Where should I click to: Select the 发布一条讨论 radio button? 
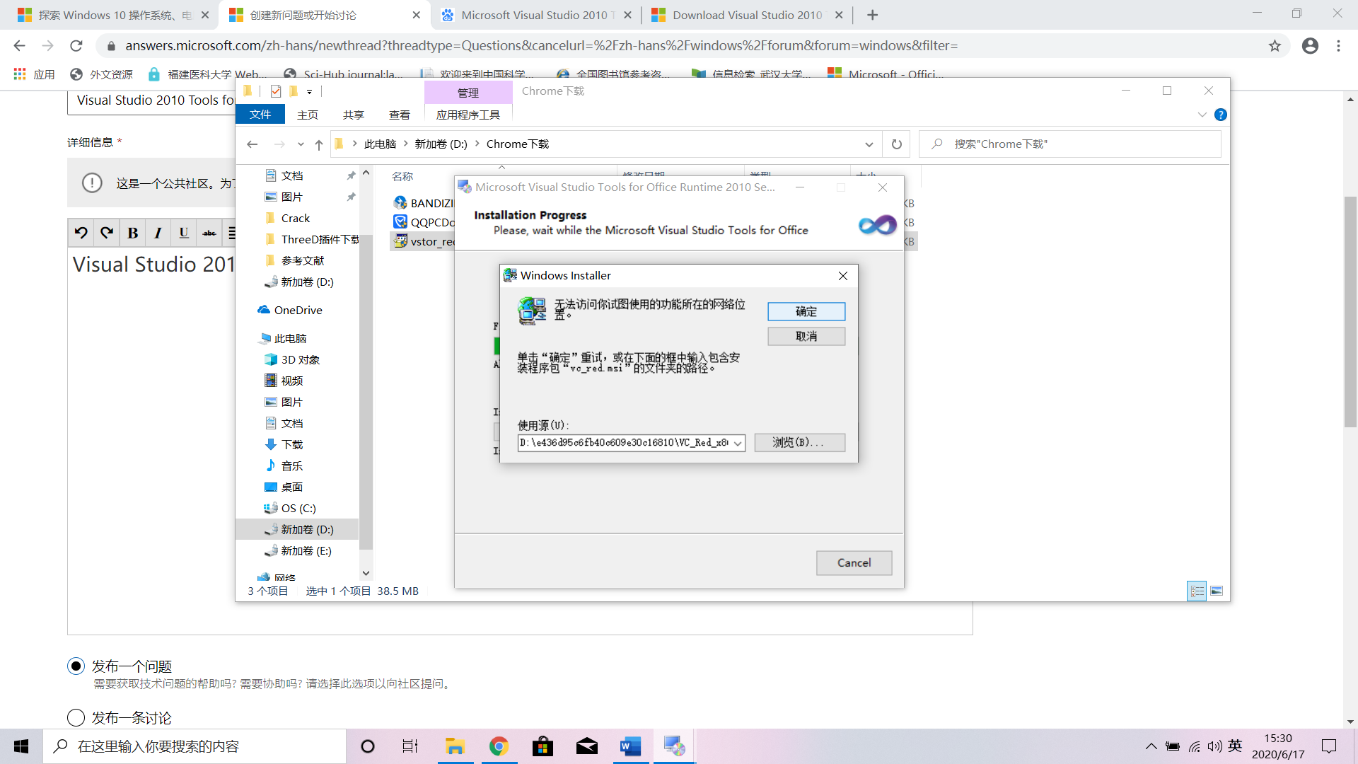(76, 718)
